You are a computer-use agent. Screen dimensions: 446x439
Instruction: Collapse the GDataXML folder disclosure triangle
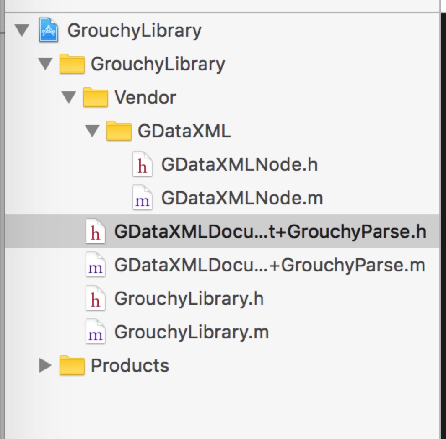click(x=92, y=131)
